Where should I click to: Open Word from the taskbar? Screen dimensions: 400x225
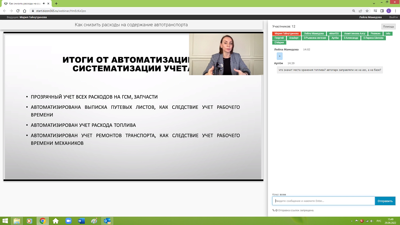click(81, 221)
